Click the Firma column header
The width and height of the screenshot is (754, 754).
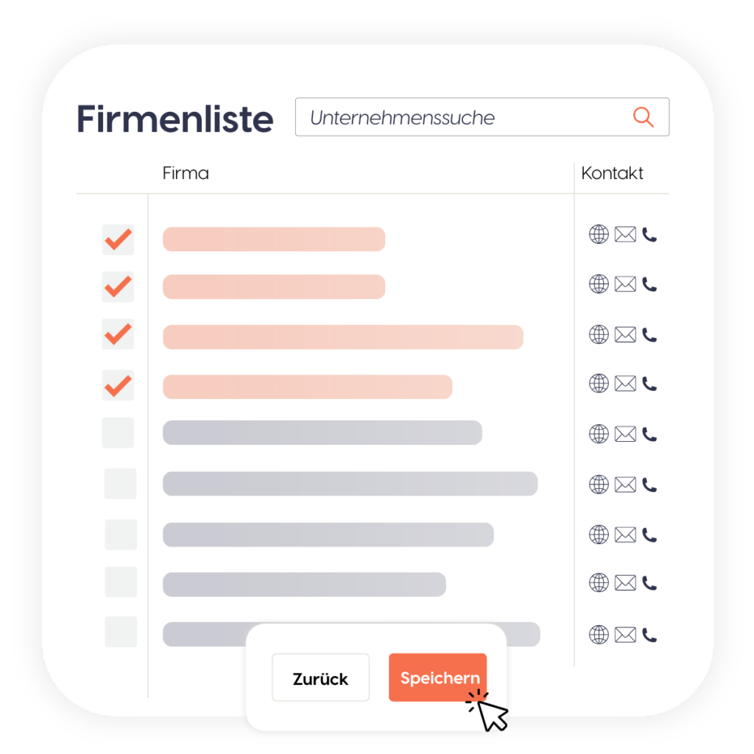click(x=186, y=173)
